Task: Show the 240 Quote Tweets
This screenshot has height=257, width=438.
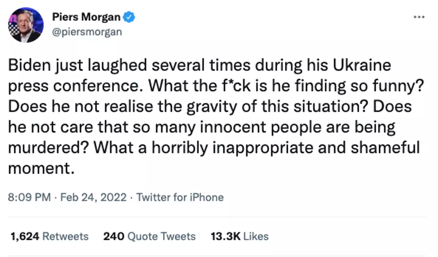Action: click(x=149, y=236)
